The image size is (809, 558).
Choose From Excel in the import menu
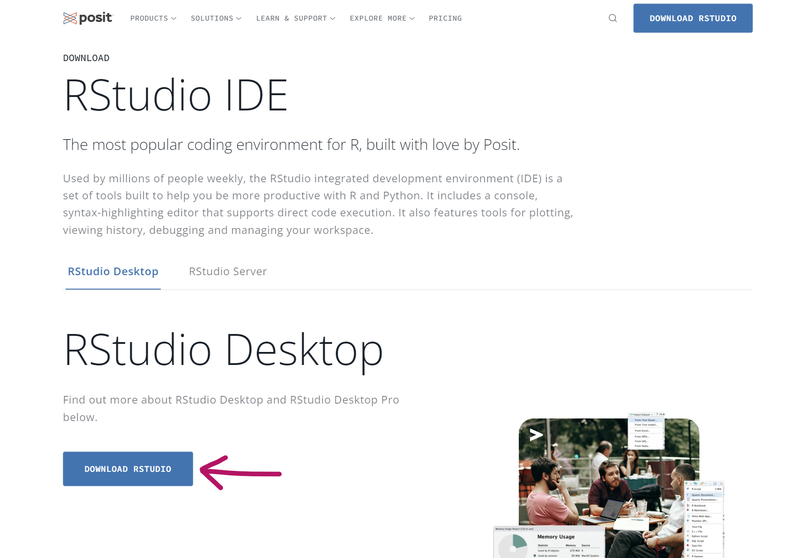click(x=642, y=431)
